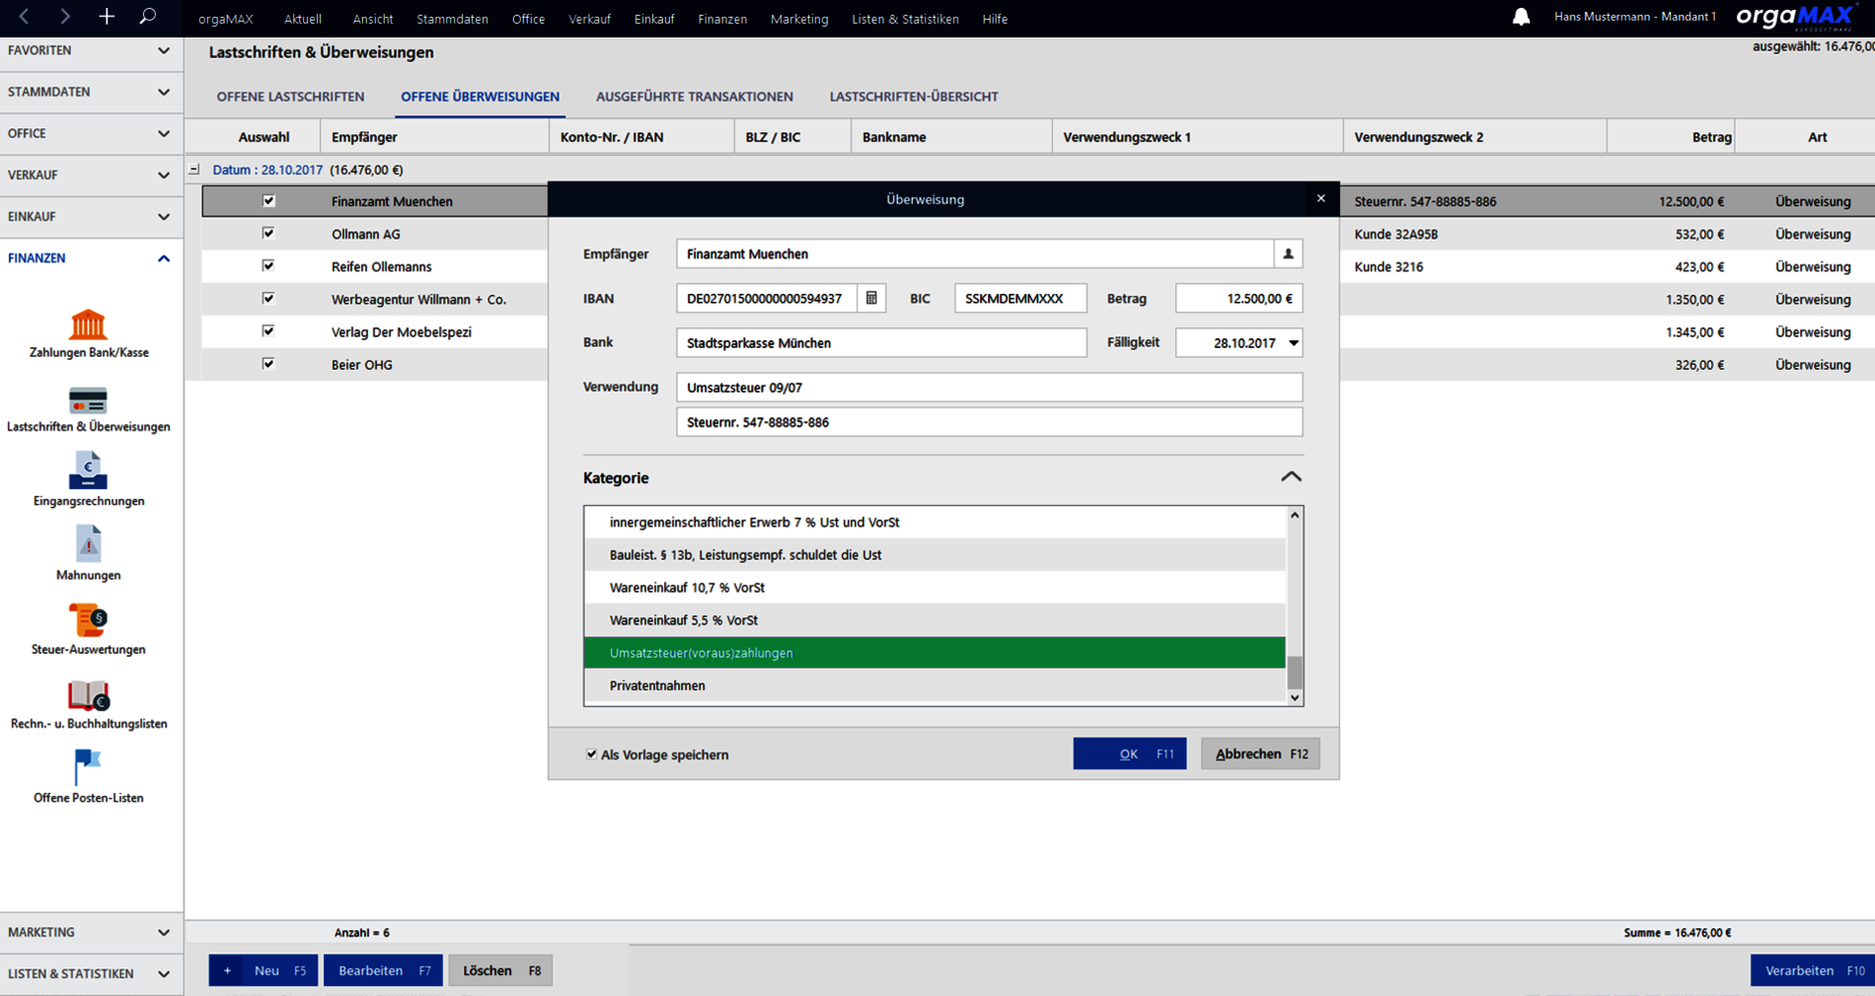This screenshot has height=996, width=1875.
Task: Uncheck Werbeagentur Willmann + Co. checkbox
Action: 268,299
